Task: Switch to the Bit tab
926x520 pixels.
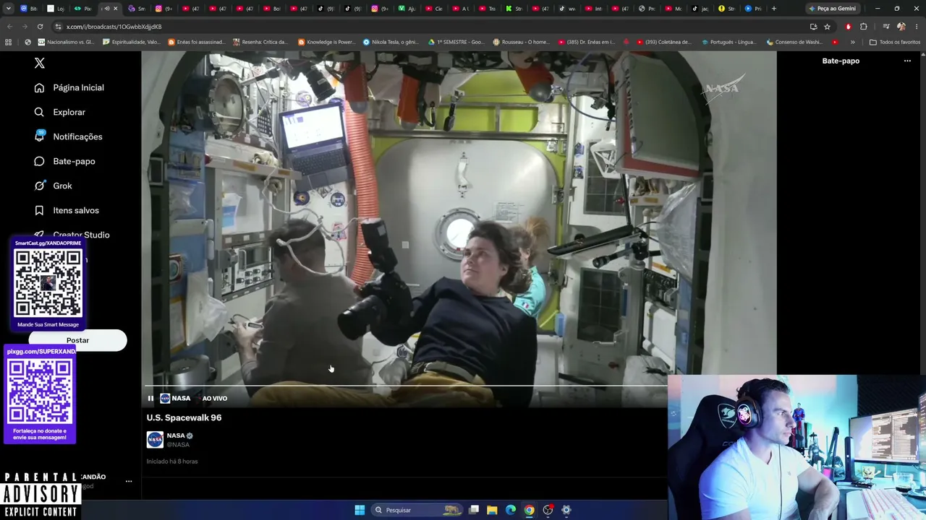Action: coord(29,9)
